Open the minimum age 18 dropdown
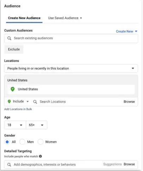The width and height of the screenshot is (143, 171). (x=15, y=125)
